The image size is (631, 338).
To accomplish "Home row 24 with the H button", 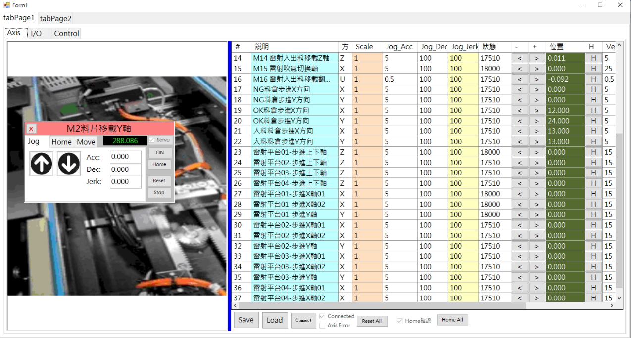I will coord(593,163).
